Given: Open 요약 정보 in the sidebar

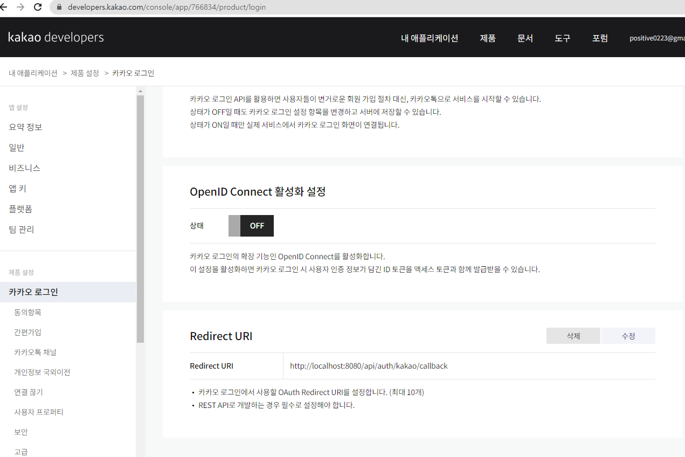Looking at the screenshot, I should (x=25, y=127).
